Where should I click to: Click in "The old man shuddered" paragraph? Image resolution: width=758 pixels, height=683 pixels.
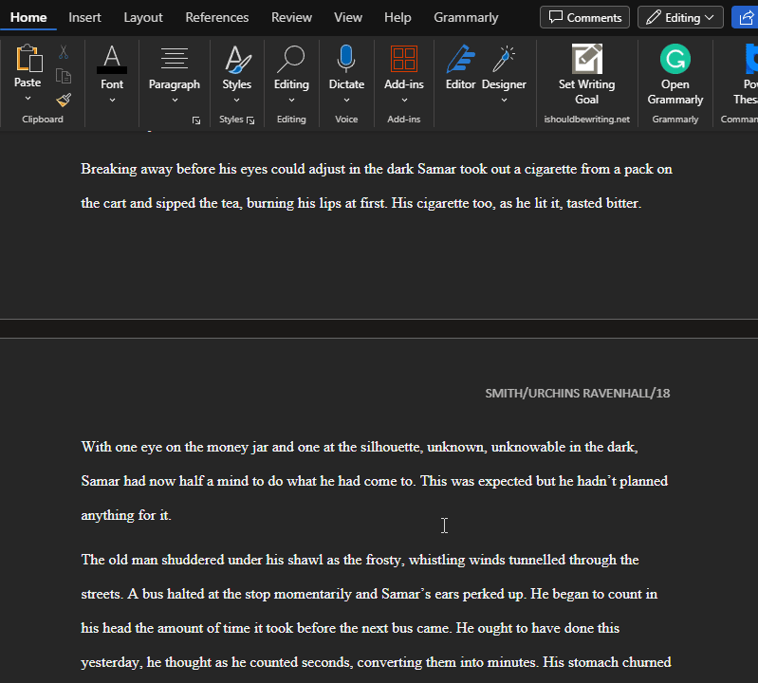click(376, 611)
